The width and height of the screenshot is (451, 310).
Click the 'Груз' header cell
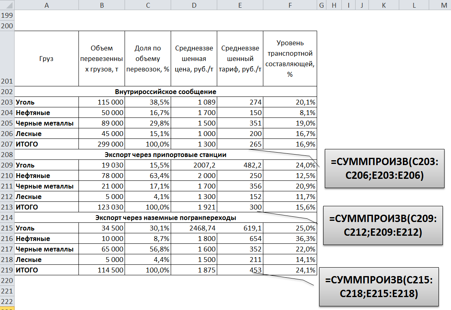tap(47, 59)
